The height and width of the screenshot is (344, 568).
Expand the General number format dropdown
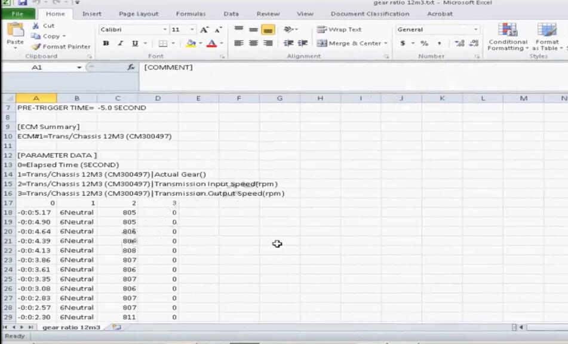tap(475, 30)
